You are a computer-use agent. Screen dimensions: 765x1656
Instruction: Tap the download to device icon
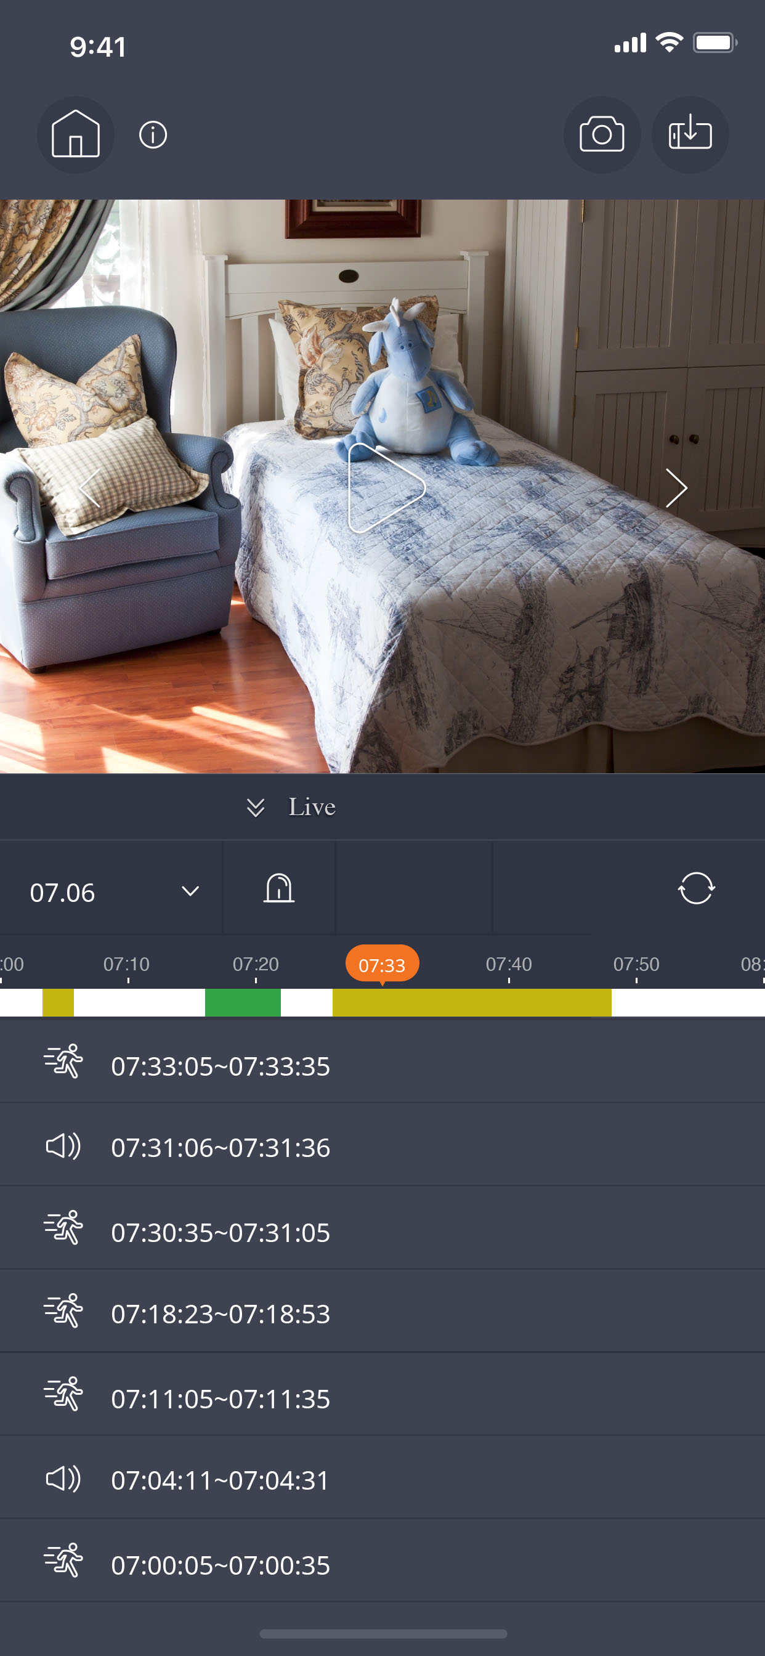click(x=690, y=134)
